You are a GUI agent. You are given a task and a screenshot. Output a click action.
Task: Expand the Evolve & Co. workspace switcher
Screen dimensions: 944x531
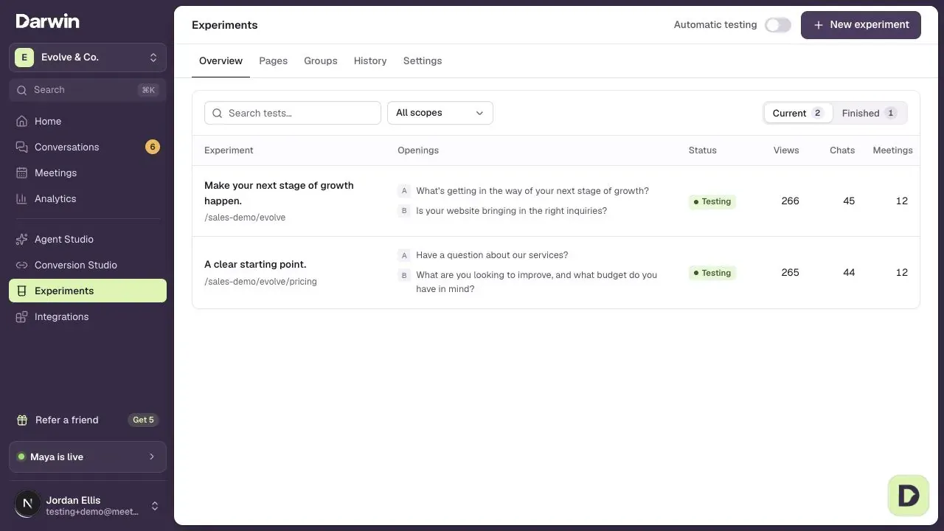(88, 57)
